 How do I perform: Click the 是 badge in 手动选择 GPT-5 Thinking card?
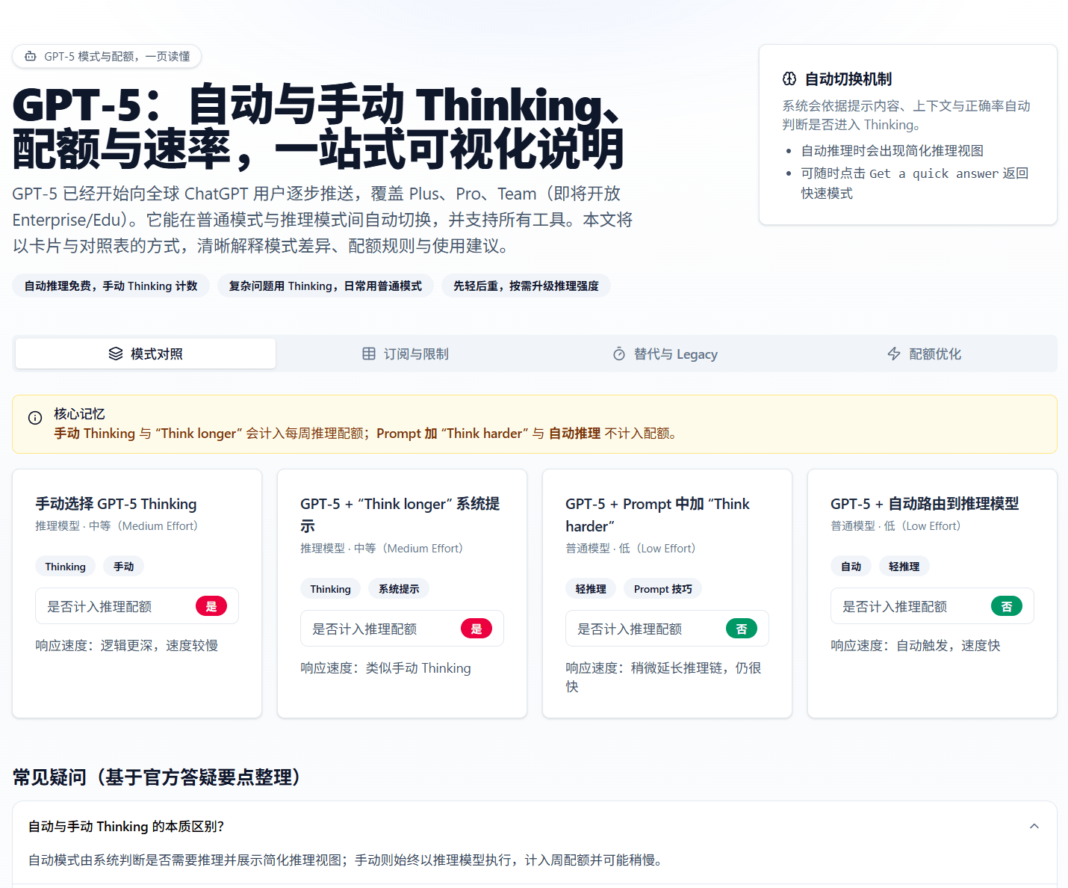point(211,606)
